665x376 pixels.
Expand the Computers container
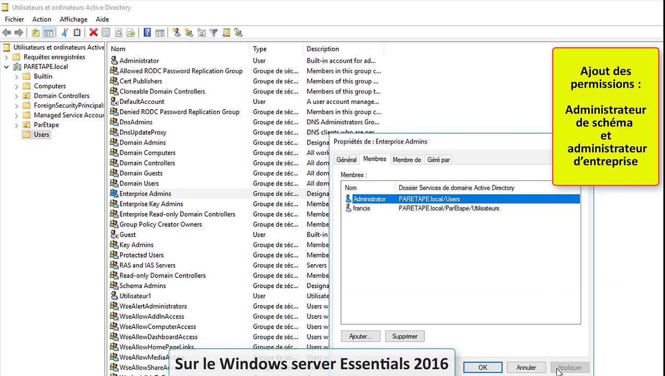[17, 86]
